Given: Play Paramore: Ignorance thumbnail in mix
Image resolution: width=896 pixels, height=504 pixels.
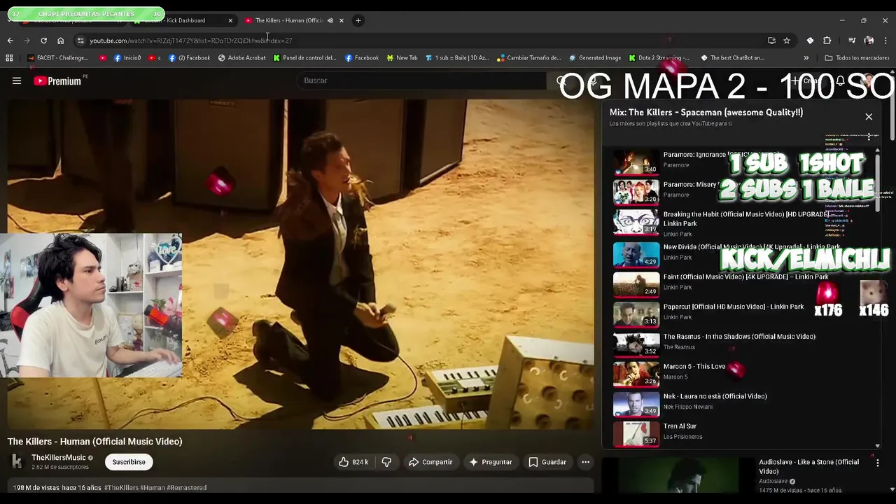Looking at the screenshot, I should click(x=636, y=162).
